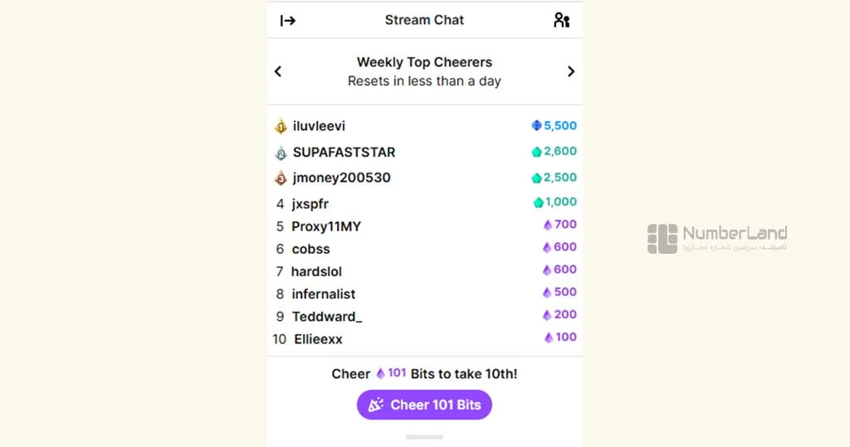
Task: Select the jxspfr leaderboard entry
Action: (x=310, y=204)
